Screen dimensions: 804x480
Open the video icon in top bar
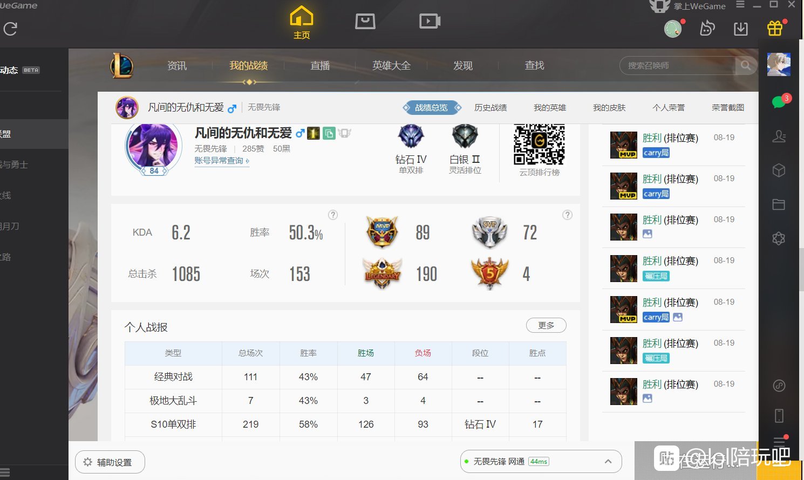coord(430,22)
